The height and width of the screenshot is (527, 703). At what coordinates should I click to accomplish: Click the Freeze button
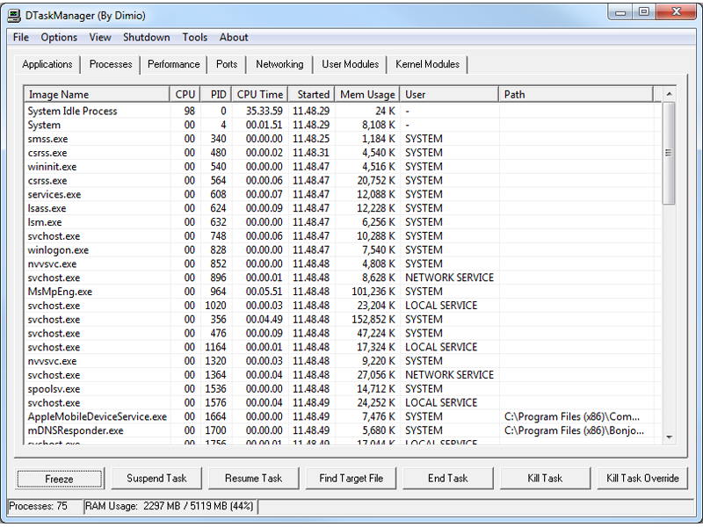60,479
